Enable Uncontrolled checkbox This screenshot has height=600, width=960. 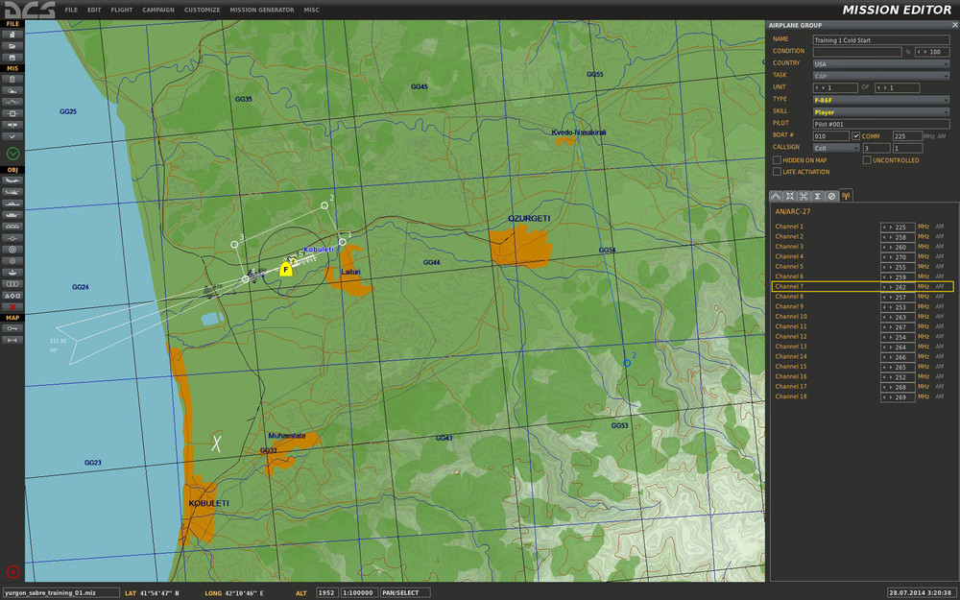[x=867, y=159]
